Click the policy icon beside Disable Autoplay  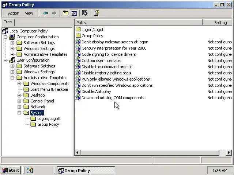coord(78,92)
